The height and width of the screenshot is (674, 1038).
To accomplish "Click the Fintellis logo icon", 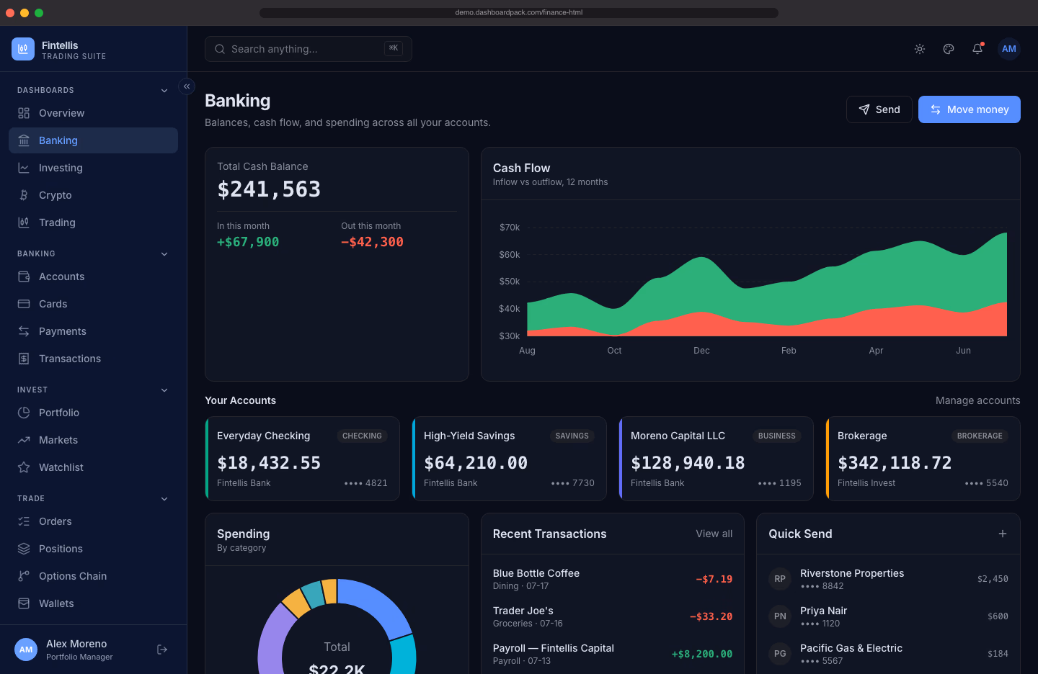I will [x=23, y=49].
